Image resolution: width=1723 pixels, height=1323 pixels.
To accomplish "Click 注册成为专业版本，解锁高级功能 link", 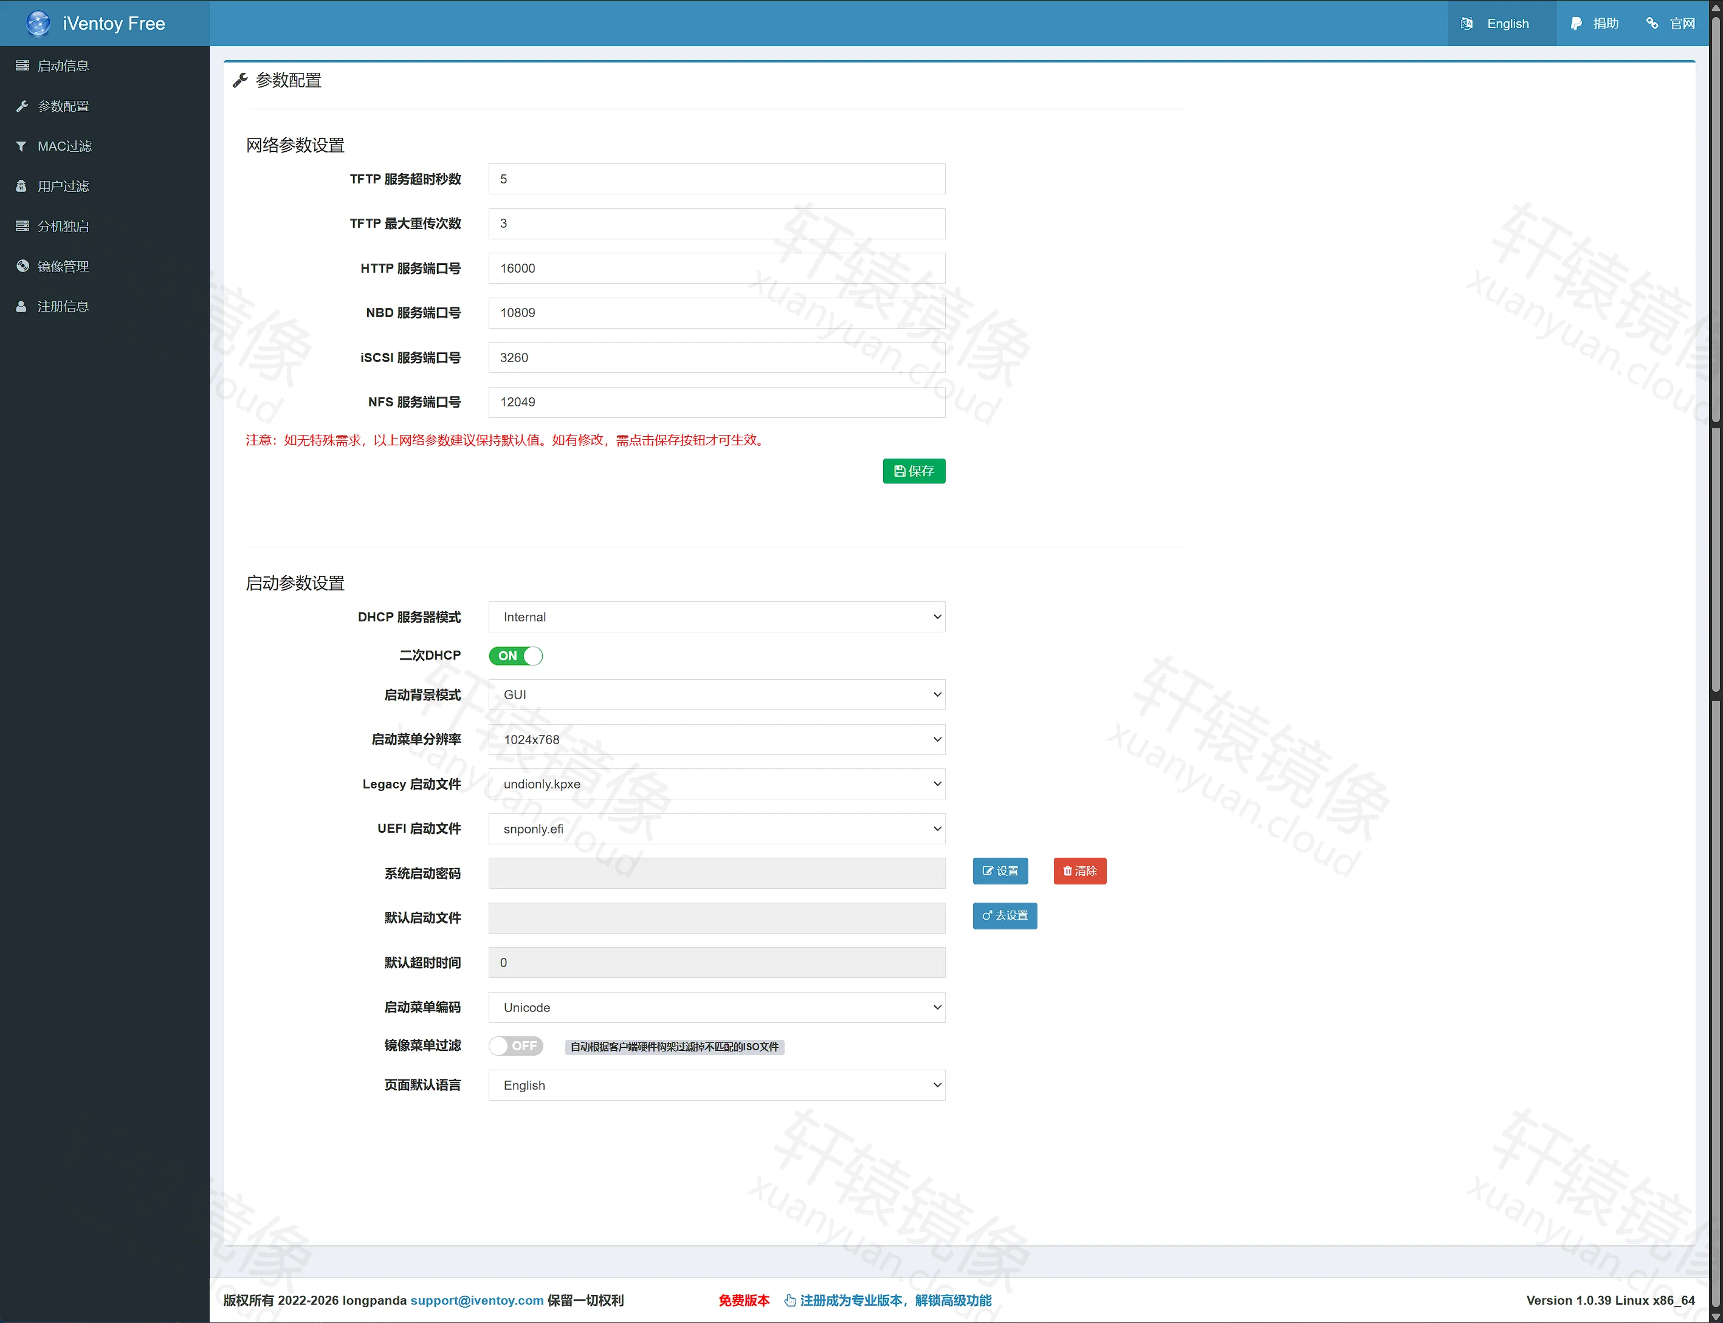I will coord(896,1300).
